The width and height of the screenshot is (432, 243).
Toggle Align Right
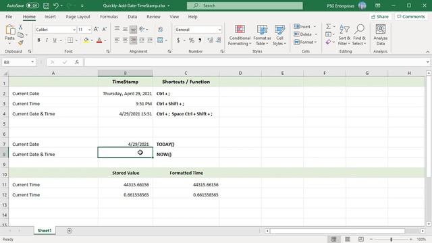[x=133, y=40]
